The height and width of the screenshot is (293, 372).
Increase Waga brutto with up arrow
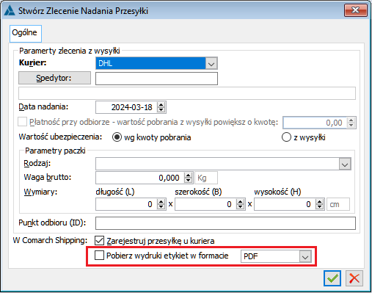[x=188, y=176]
